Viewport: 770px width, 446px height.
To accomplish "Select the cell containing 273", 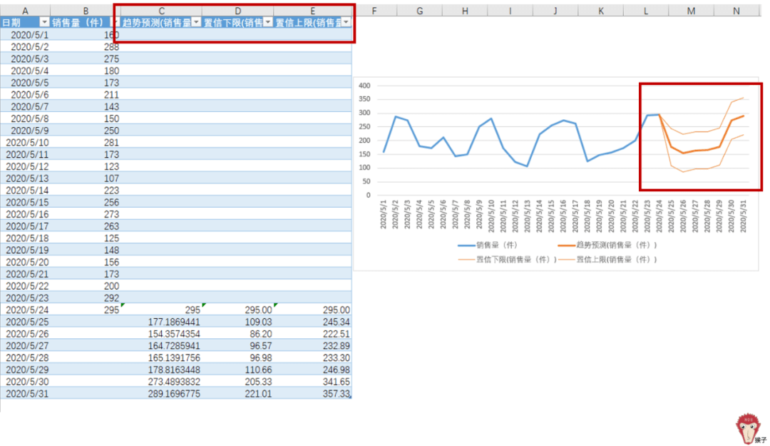I will click(86, 214).
